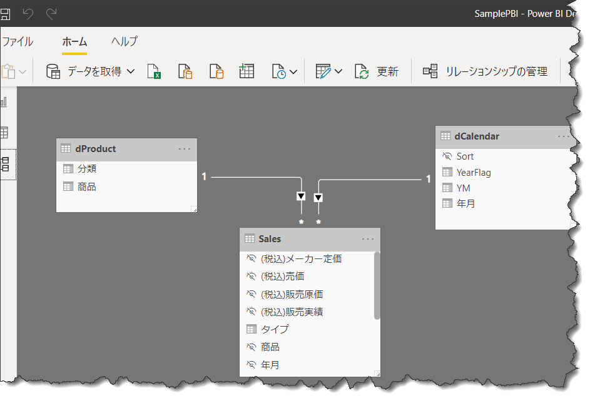Click the Excel workbook import icon
595x403 pixels.
coord(154,71)
